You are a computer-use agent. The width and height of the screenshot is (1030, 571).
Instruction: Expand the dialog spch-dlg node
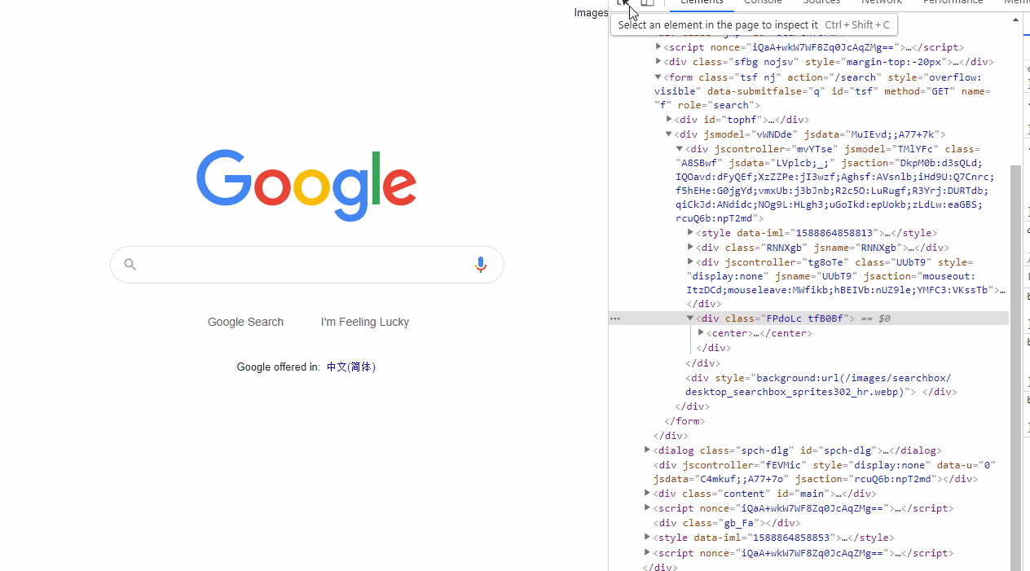pos(647,450)
